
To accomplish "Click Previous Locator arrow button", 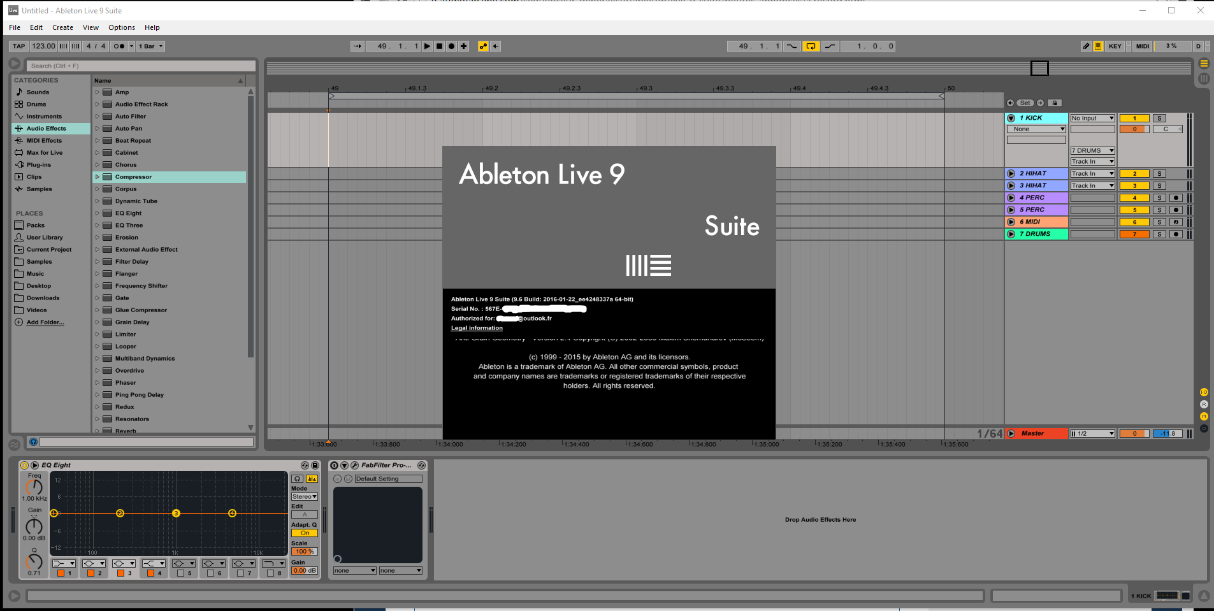I will pyautogui.click(x=1010, y=103).
